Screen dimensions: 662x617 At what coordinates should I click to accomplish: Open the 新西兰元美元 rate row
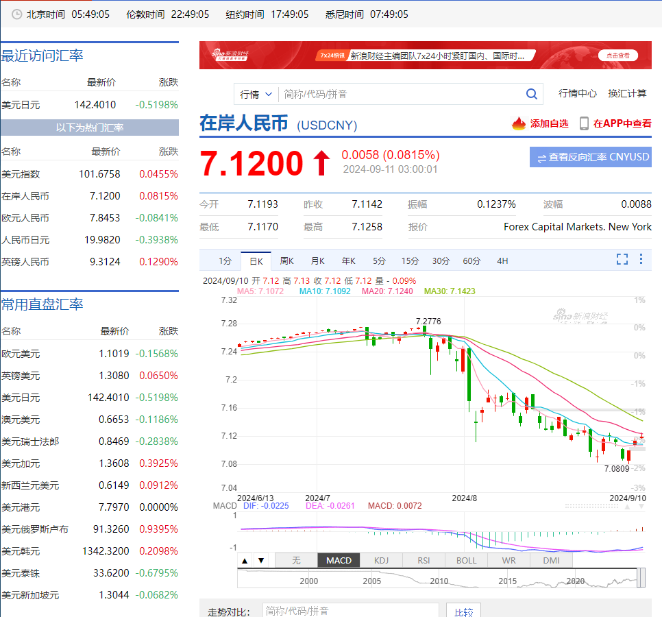point(90,485)
